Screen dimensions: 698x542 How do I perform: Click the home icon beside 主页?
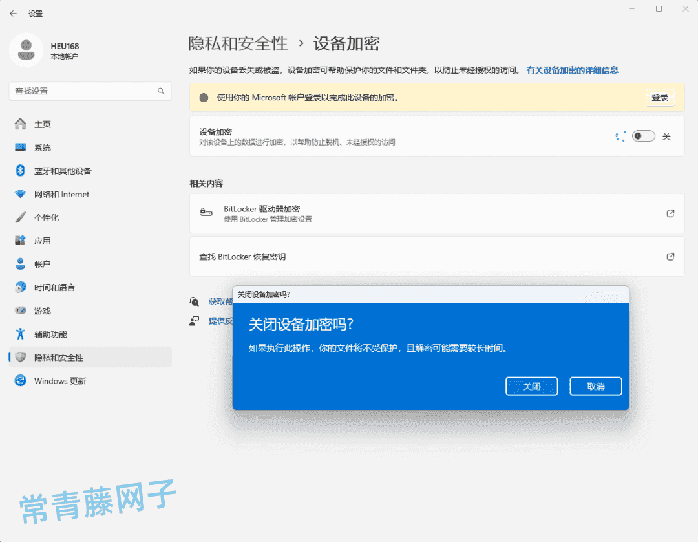click(21, 124)
